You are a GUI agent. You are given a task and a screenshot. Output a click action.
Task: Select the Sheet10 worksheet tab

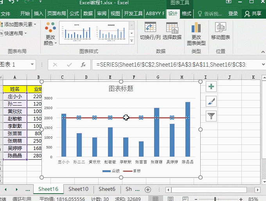click(x=78, y=189)
